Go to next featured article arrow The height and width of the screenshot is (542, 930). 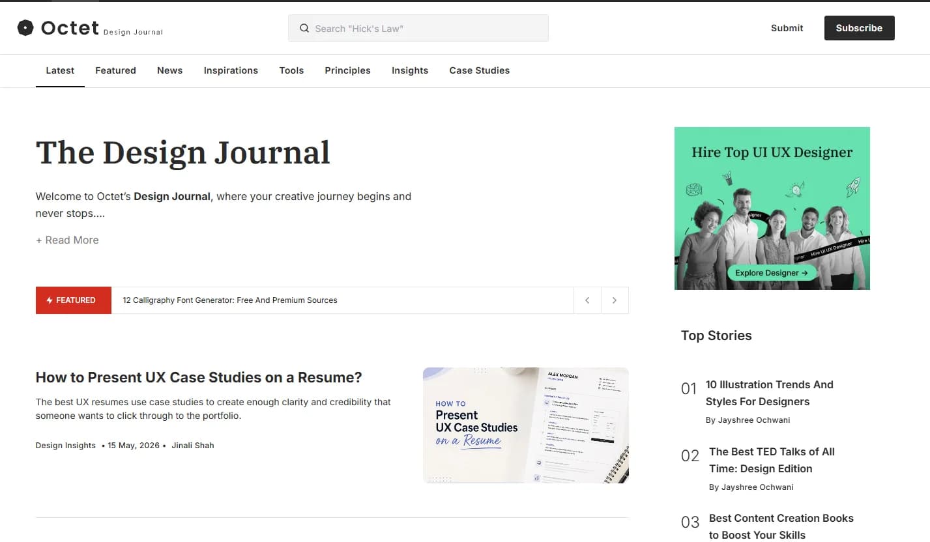(615, 300)
